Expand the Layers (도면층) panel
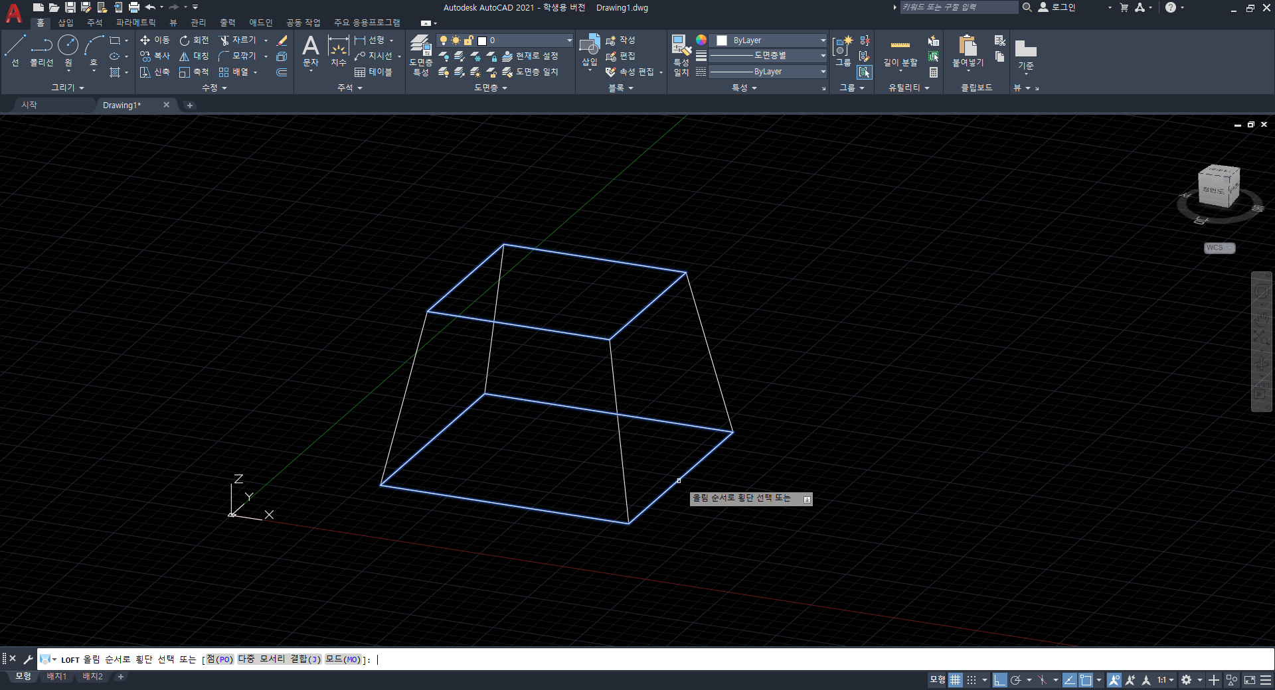The image size is (1275, 690). tap(491, 88)
